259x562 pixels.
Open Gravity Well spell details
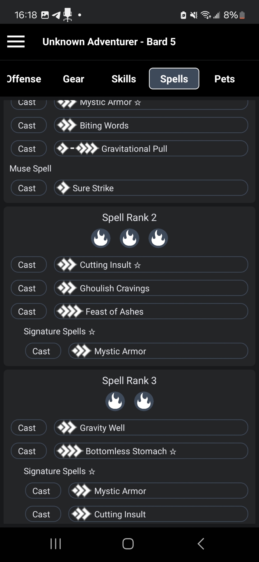pos(151,428)
